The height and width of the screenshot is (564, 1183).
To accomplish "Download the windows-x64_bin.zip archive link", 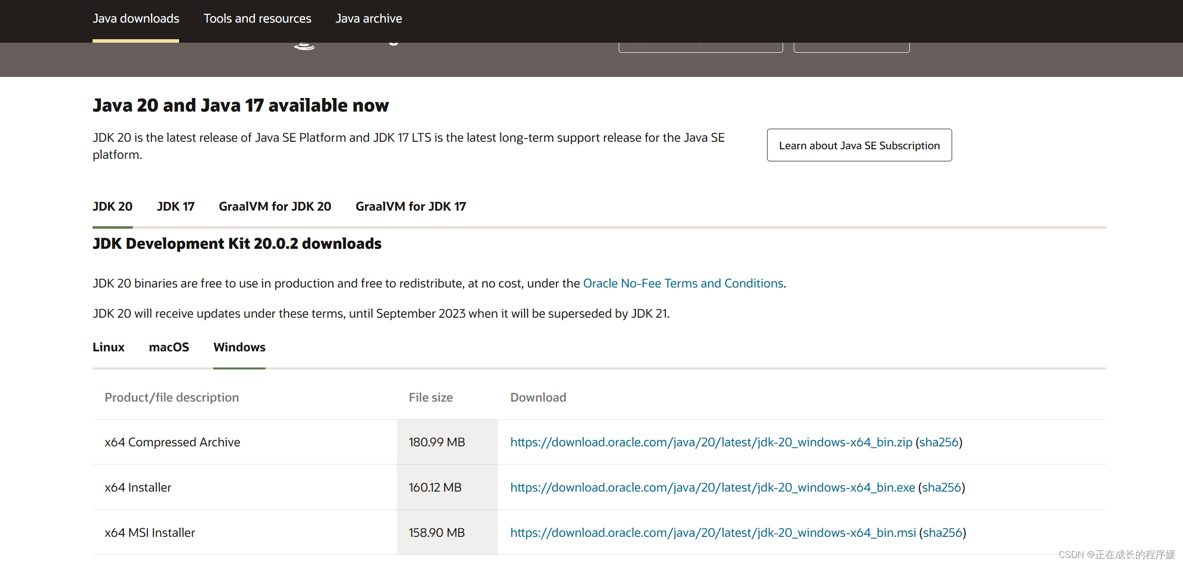I will pyautogui.click(x=711, y=442).
